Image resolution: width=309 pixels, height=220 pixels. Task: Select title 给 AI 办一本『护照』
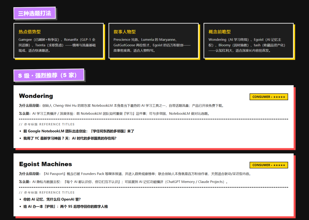point(66,207)
